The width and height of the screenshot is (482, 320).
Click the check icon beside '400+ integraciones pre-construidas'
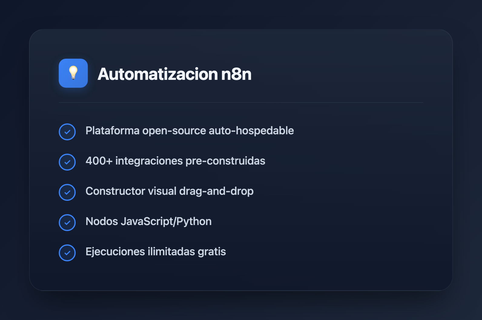[x=67, y=162]
